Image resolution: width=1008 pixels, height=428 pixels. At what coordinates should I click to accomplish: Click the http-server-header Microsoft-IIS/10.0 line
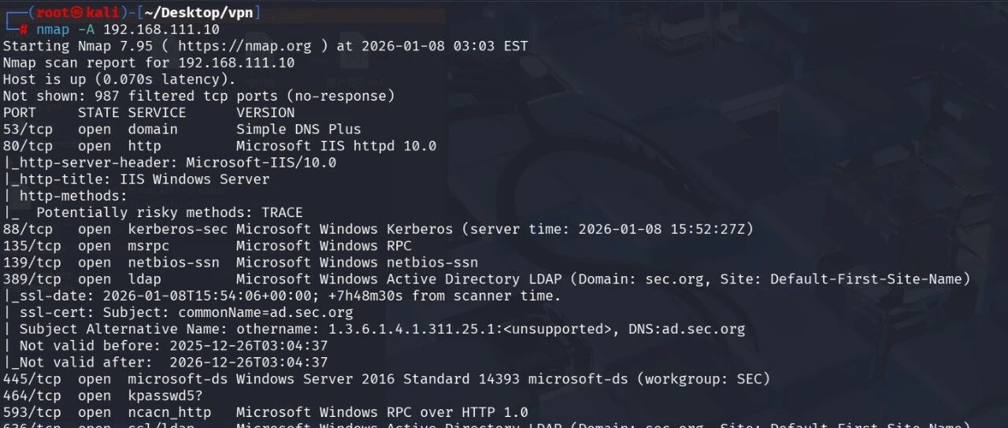point(169,162)
